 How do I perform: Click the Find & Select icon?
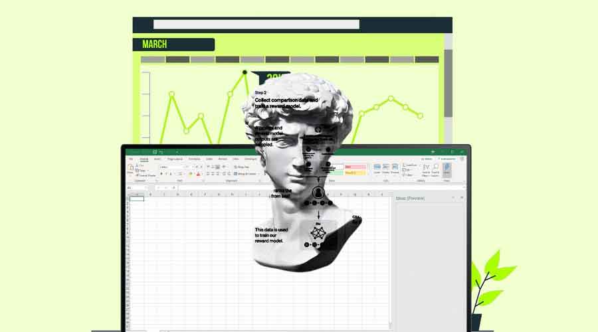pos(435,170)
